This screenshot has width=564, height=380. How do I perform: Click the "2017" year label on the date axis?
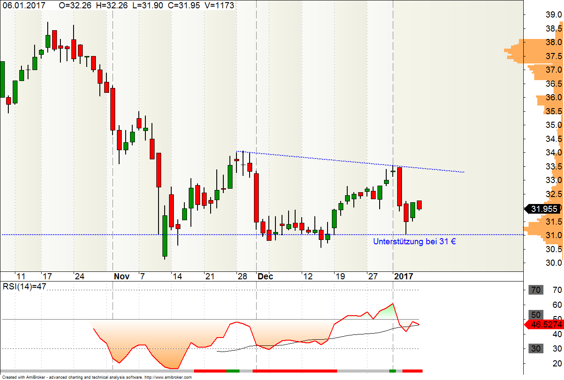(404, 276)
